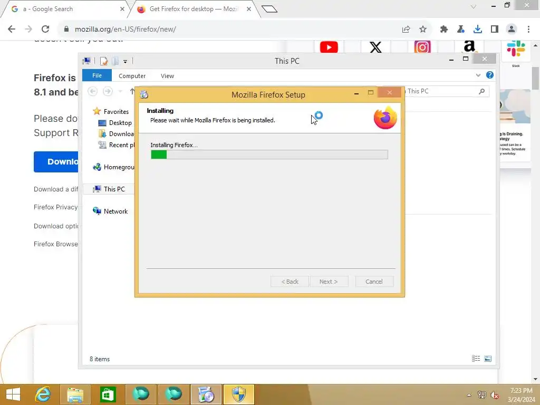Click the This PC search box
Image resolution: width=540 pixels, height=405 pixels.
click(447, 91)
